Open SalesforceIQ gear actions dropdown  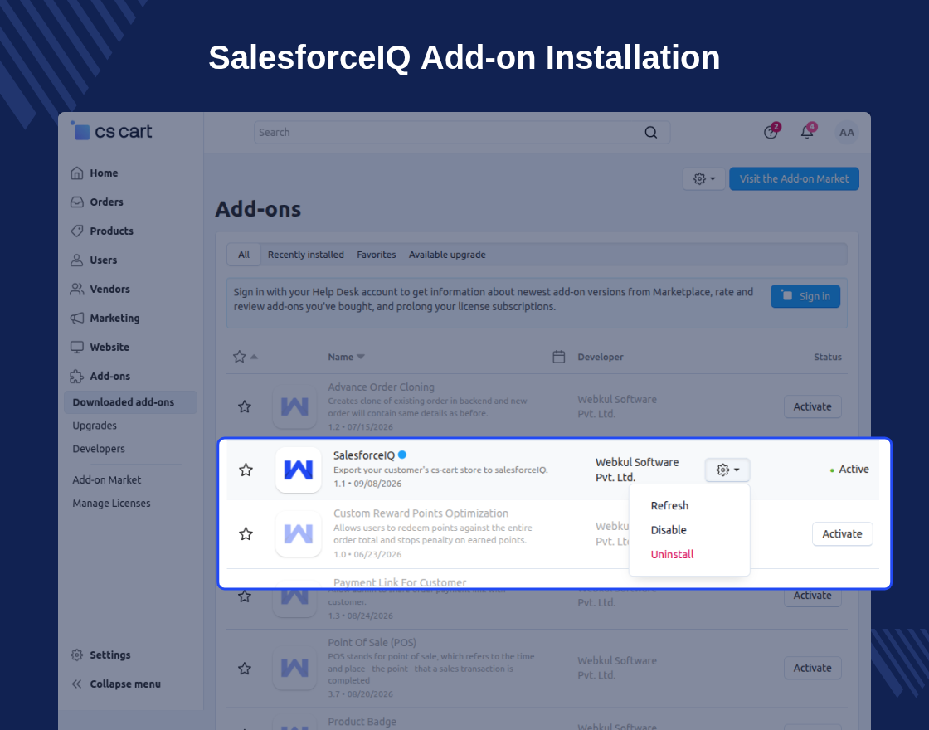[727, 470]
